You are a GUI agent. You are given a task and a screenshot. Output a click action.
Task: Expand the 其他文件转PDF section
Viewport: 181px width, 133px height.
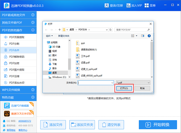18,23
